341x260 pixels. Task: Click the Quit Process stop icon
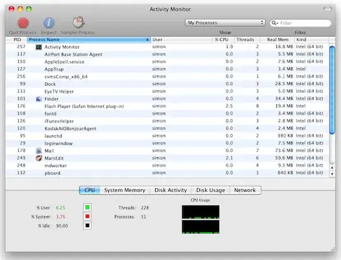[23, 23]
